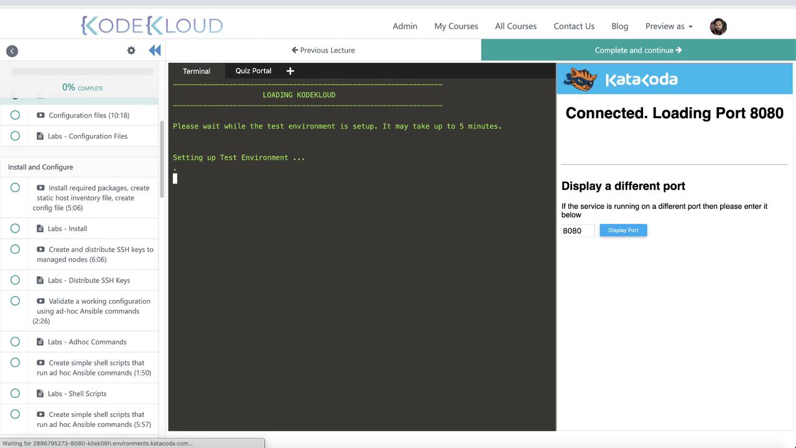
Task: Click Display a different port heading
Action: pos(623,186)
